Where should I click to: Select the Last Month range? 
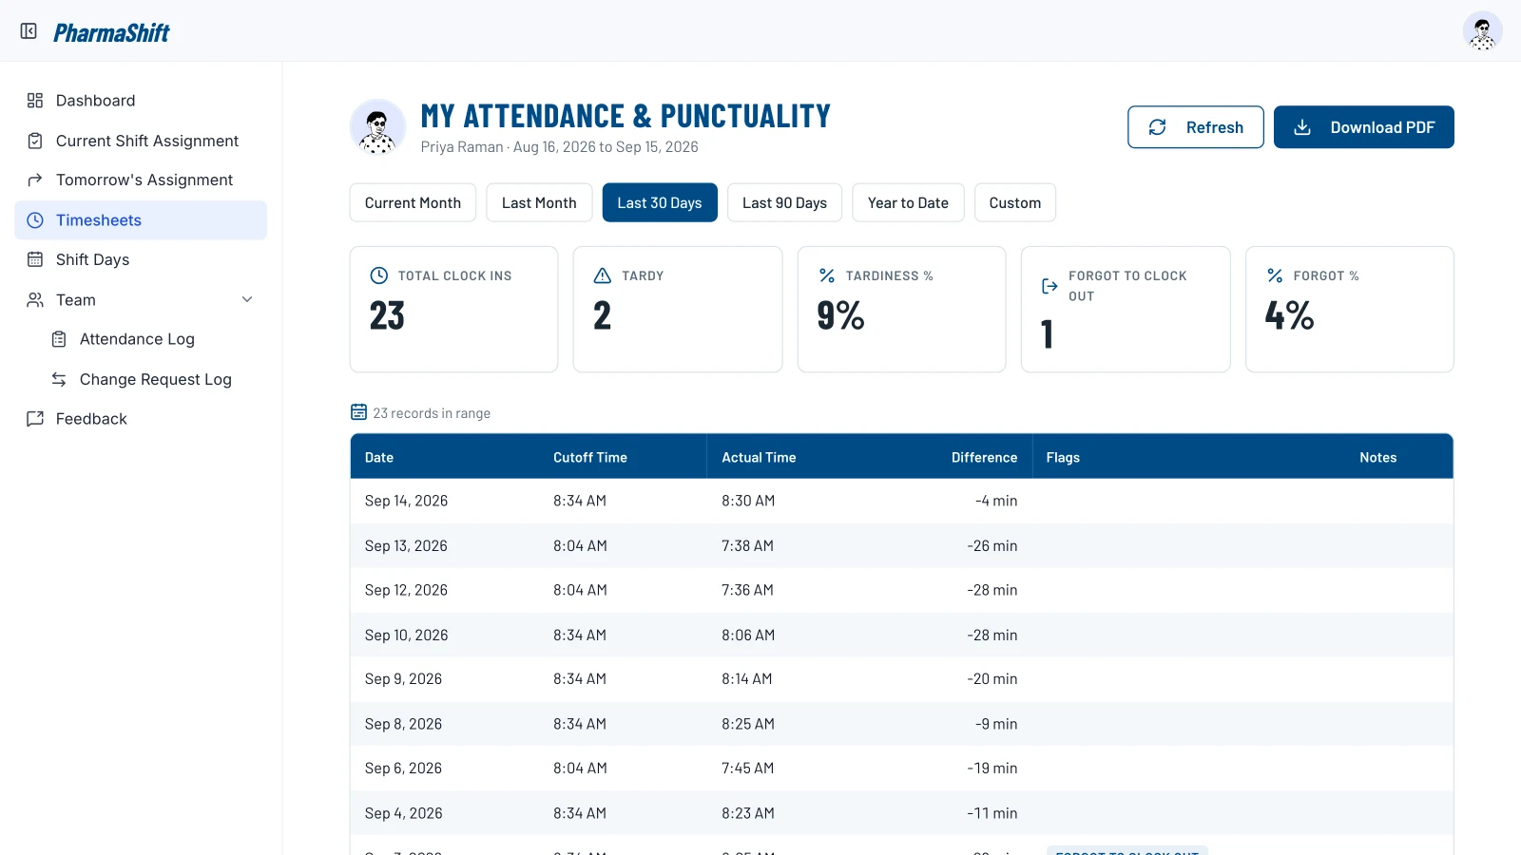(539, 203)
